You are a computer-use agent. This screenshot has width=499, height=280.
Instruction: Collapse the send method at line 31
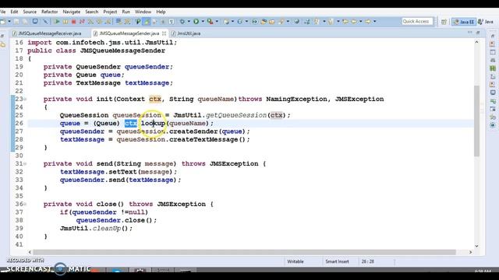[x=25, y=164]
